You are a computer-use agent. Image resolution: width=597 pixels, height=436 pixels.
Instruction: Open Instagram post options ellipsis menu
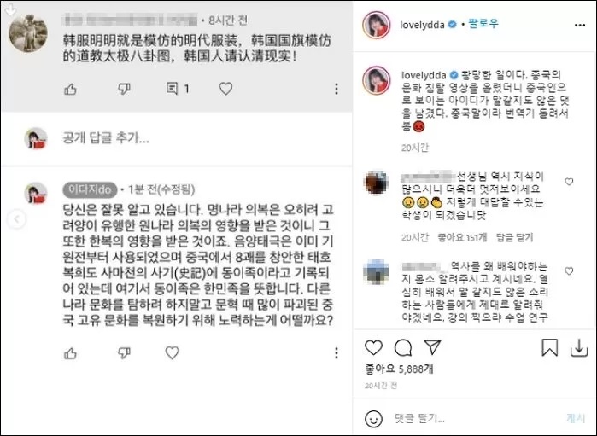coord(579,25)
